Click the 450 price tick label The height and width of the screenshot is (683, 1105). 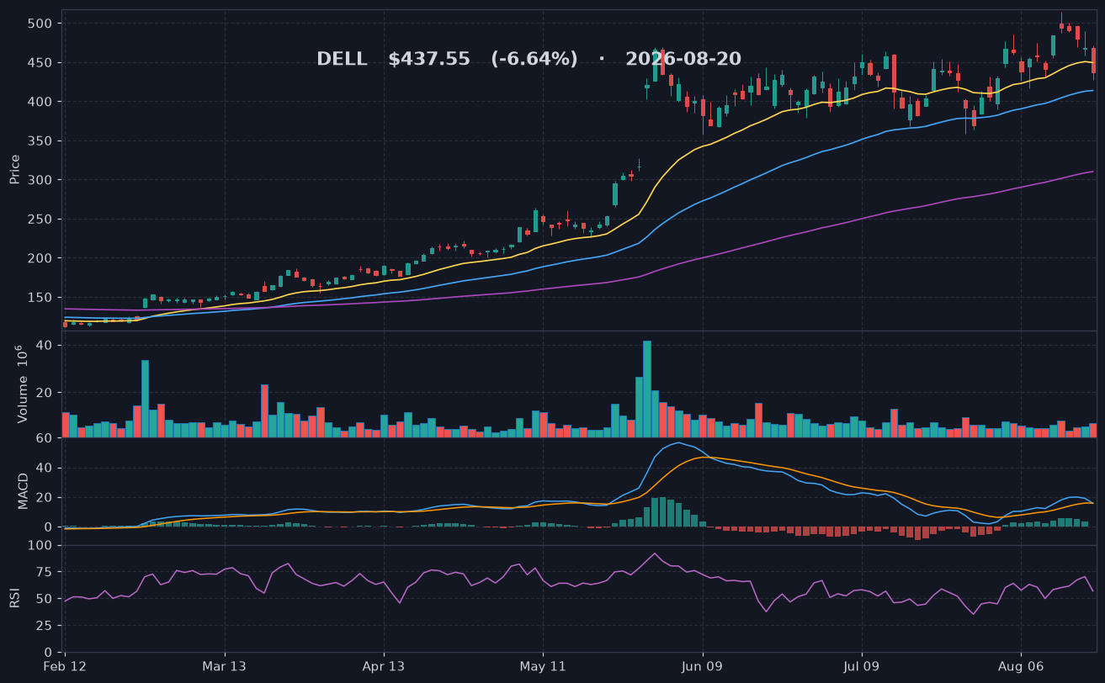[x=40, y=63]
